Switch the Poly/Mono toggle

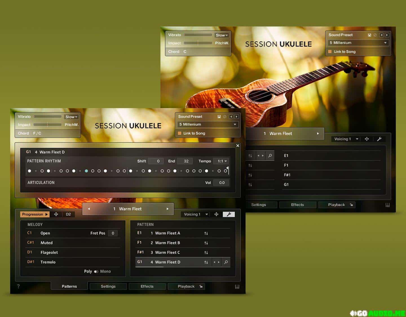tap(96, 271)
